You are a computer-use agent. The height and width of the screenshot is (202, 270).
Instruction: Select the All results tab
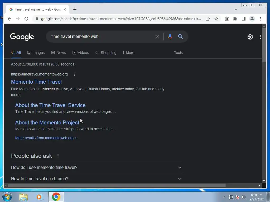[x=16, y=53]
